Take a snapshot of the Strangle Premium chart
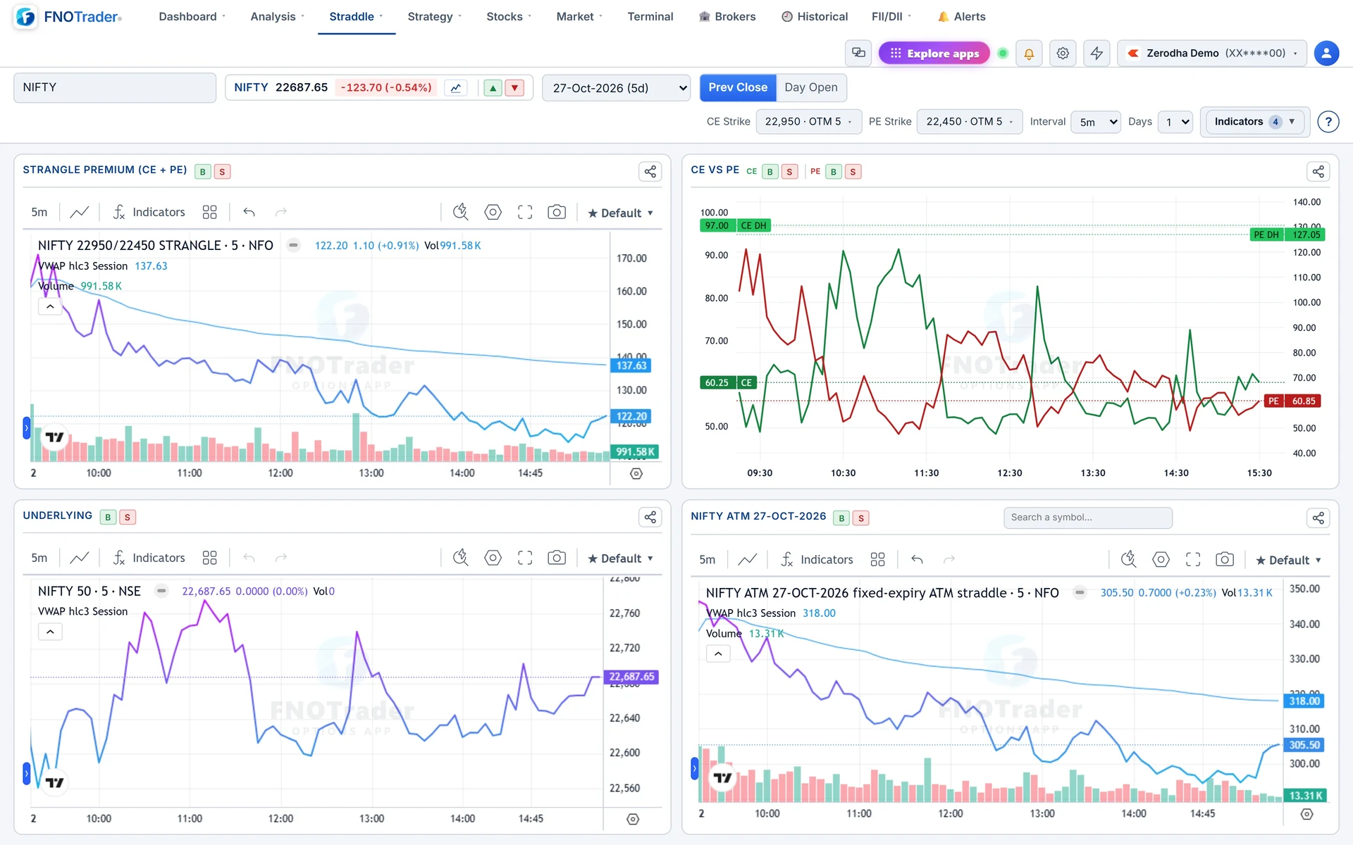This screenshot has width=1353, height=845. click(x=557, y=212)
